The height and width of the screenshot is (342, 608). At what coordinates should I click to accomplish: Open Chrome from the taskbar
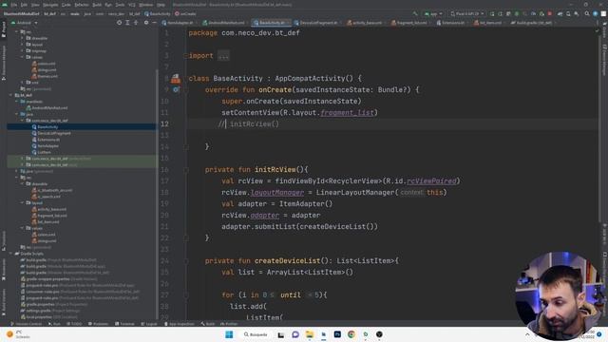[x=351, y=334]
